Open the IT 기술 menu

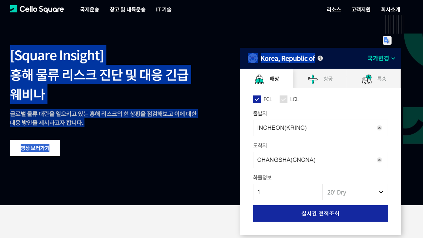pos(164,9)
